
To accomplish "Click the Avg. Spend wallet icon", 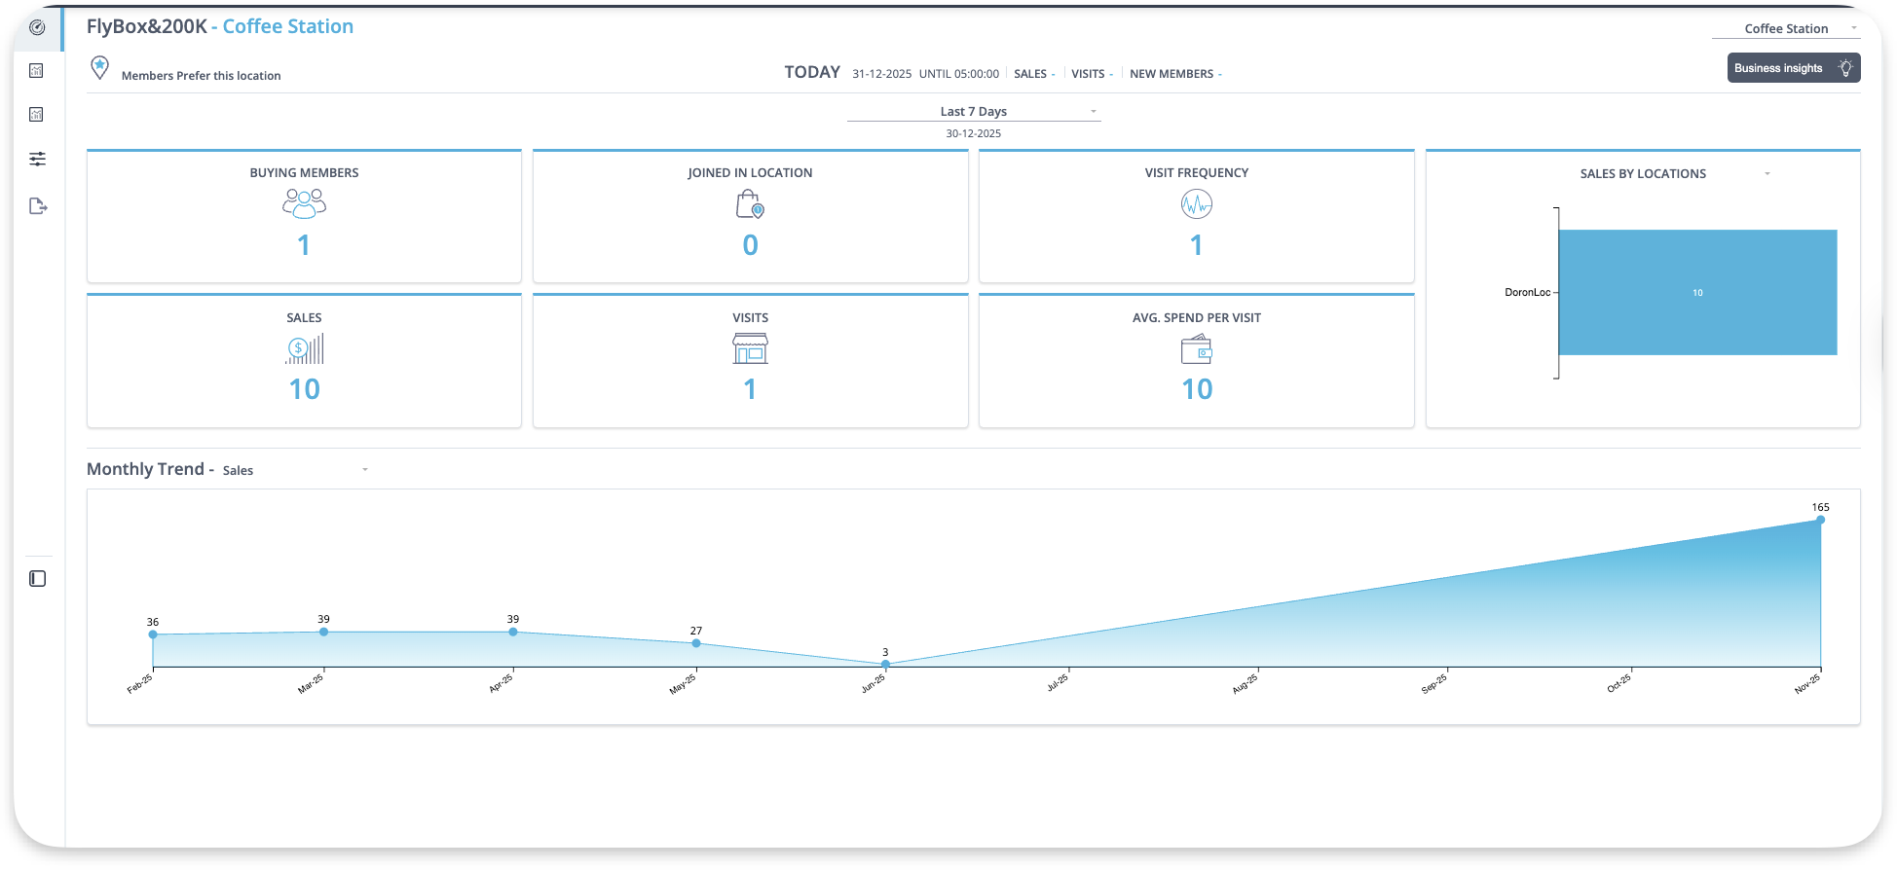I will coord(1196,349).
